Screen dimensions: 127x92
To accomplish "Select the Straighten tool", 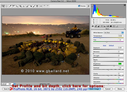I will pyautogui.click(x=24, y=6).
